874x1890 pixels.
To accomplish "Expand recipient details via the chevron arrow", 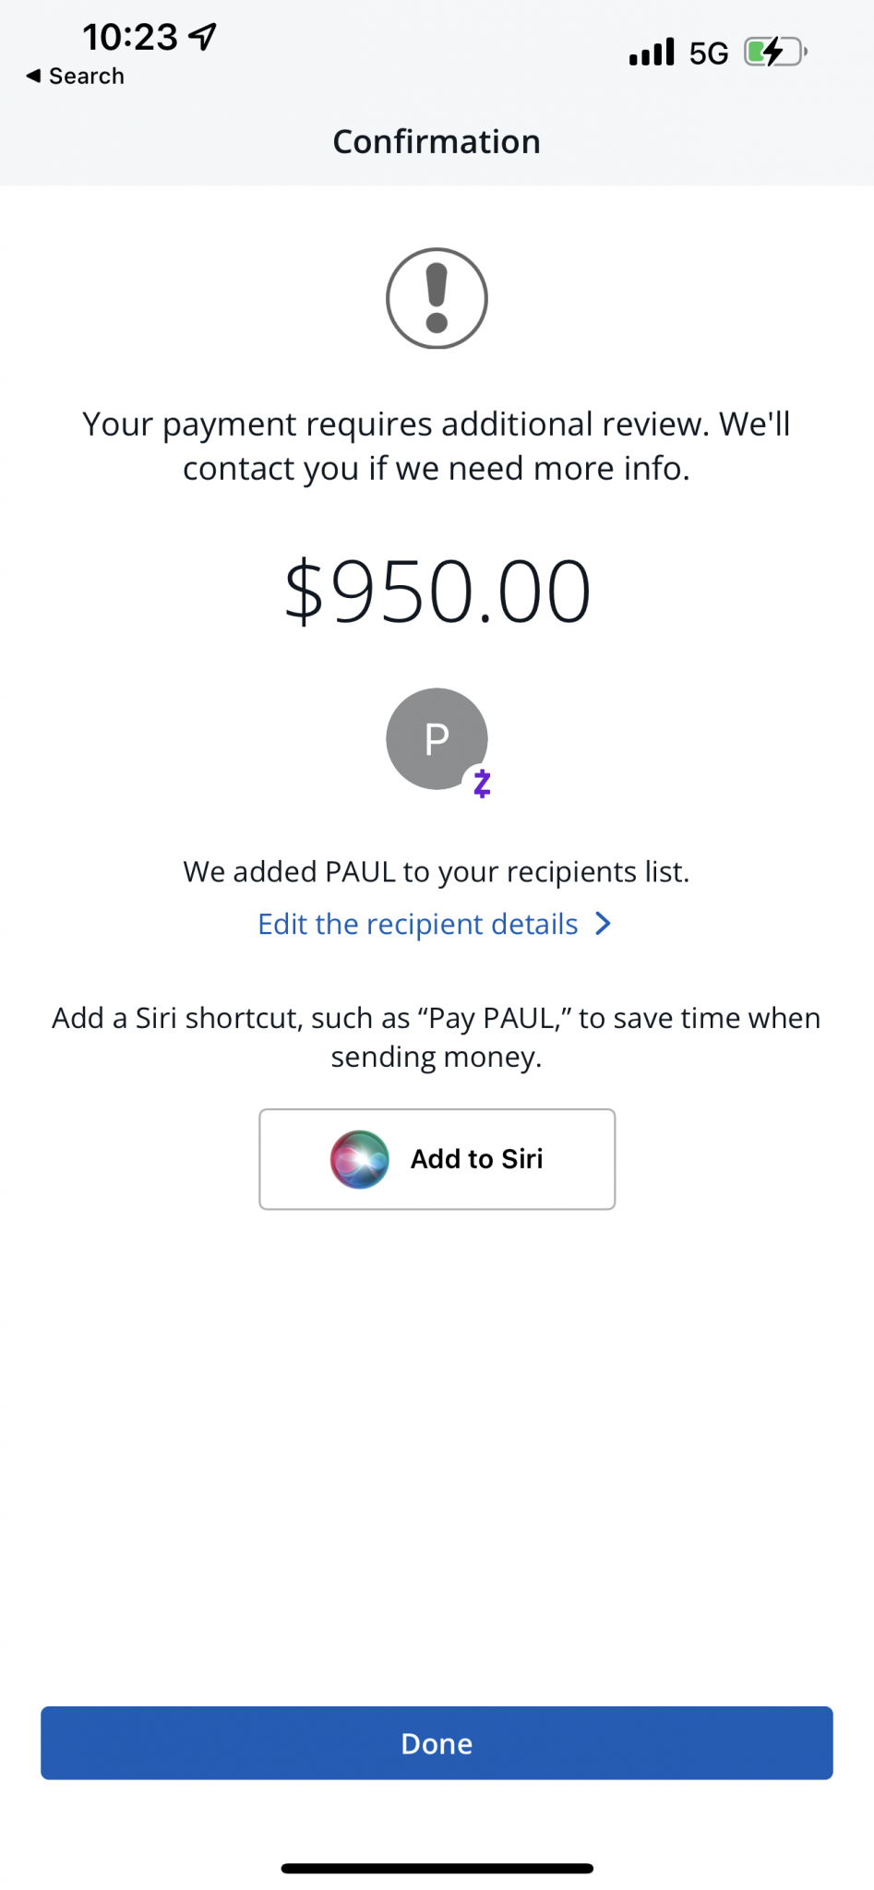I will 604,924.
